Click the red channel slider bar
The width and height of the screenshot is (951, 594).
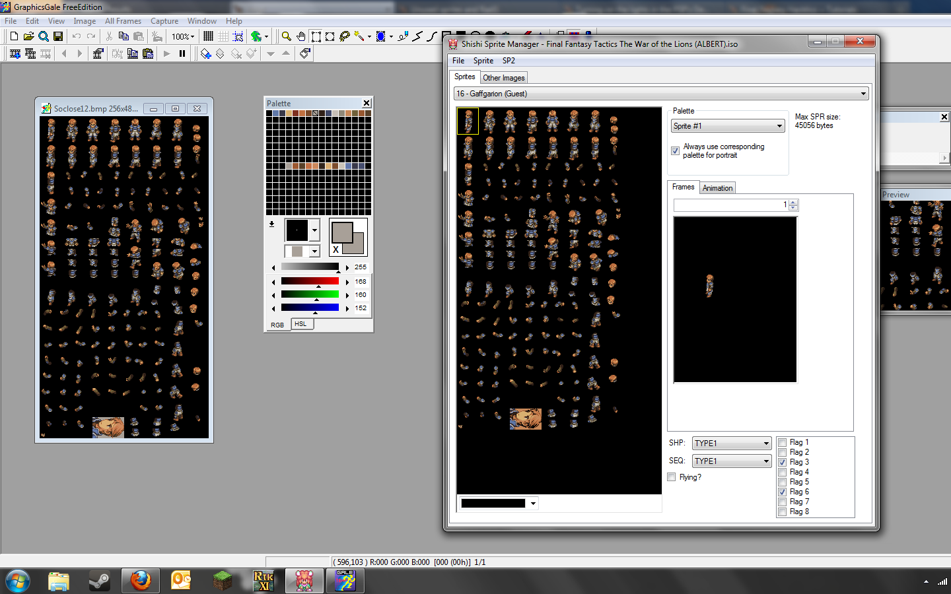point(310,281)
